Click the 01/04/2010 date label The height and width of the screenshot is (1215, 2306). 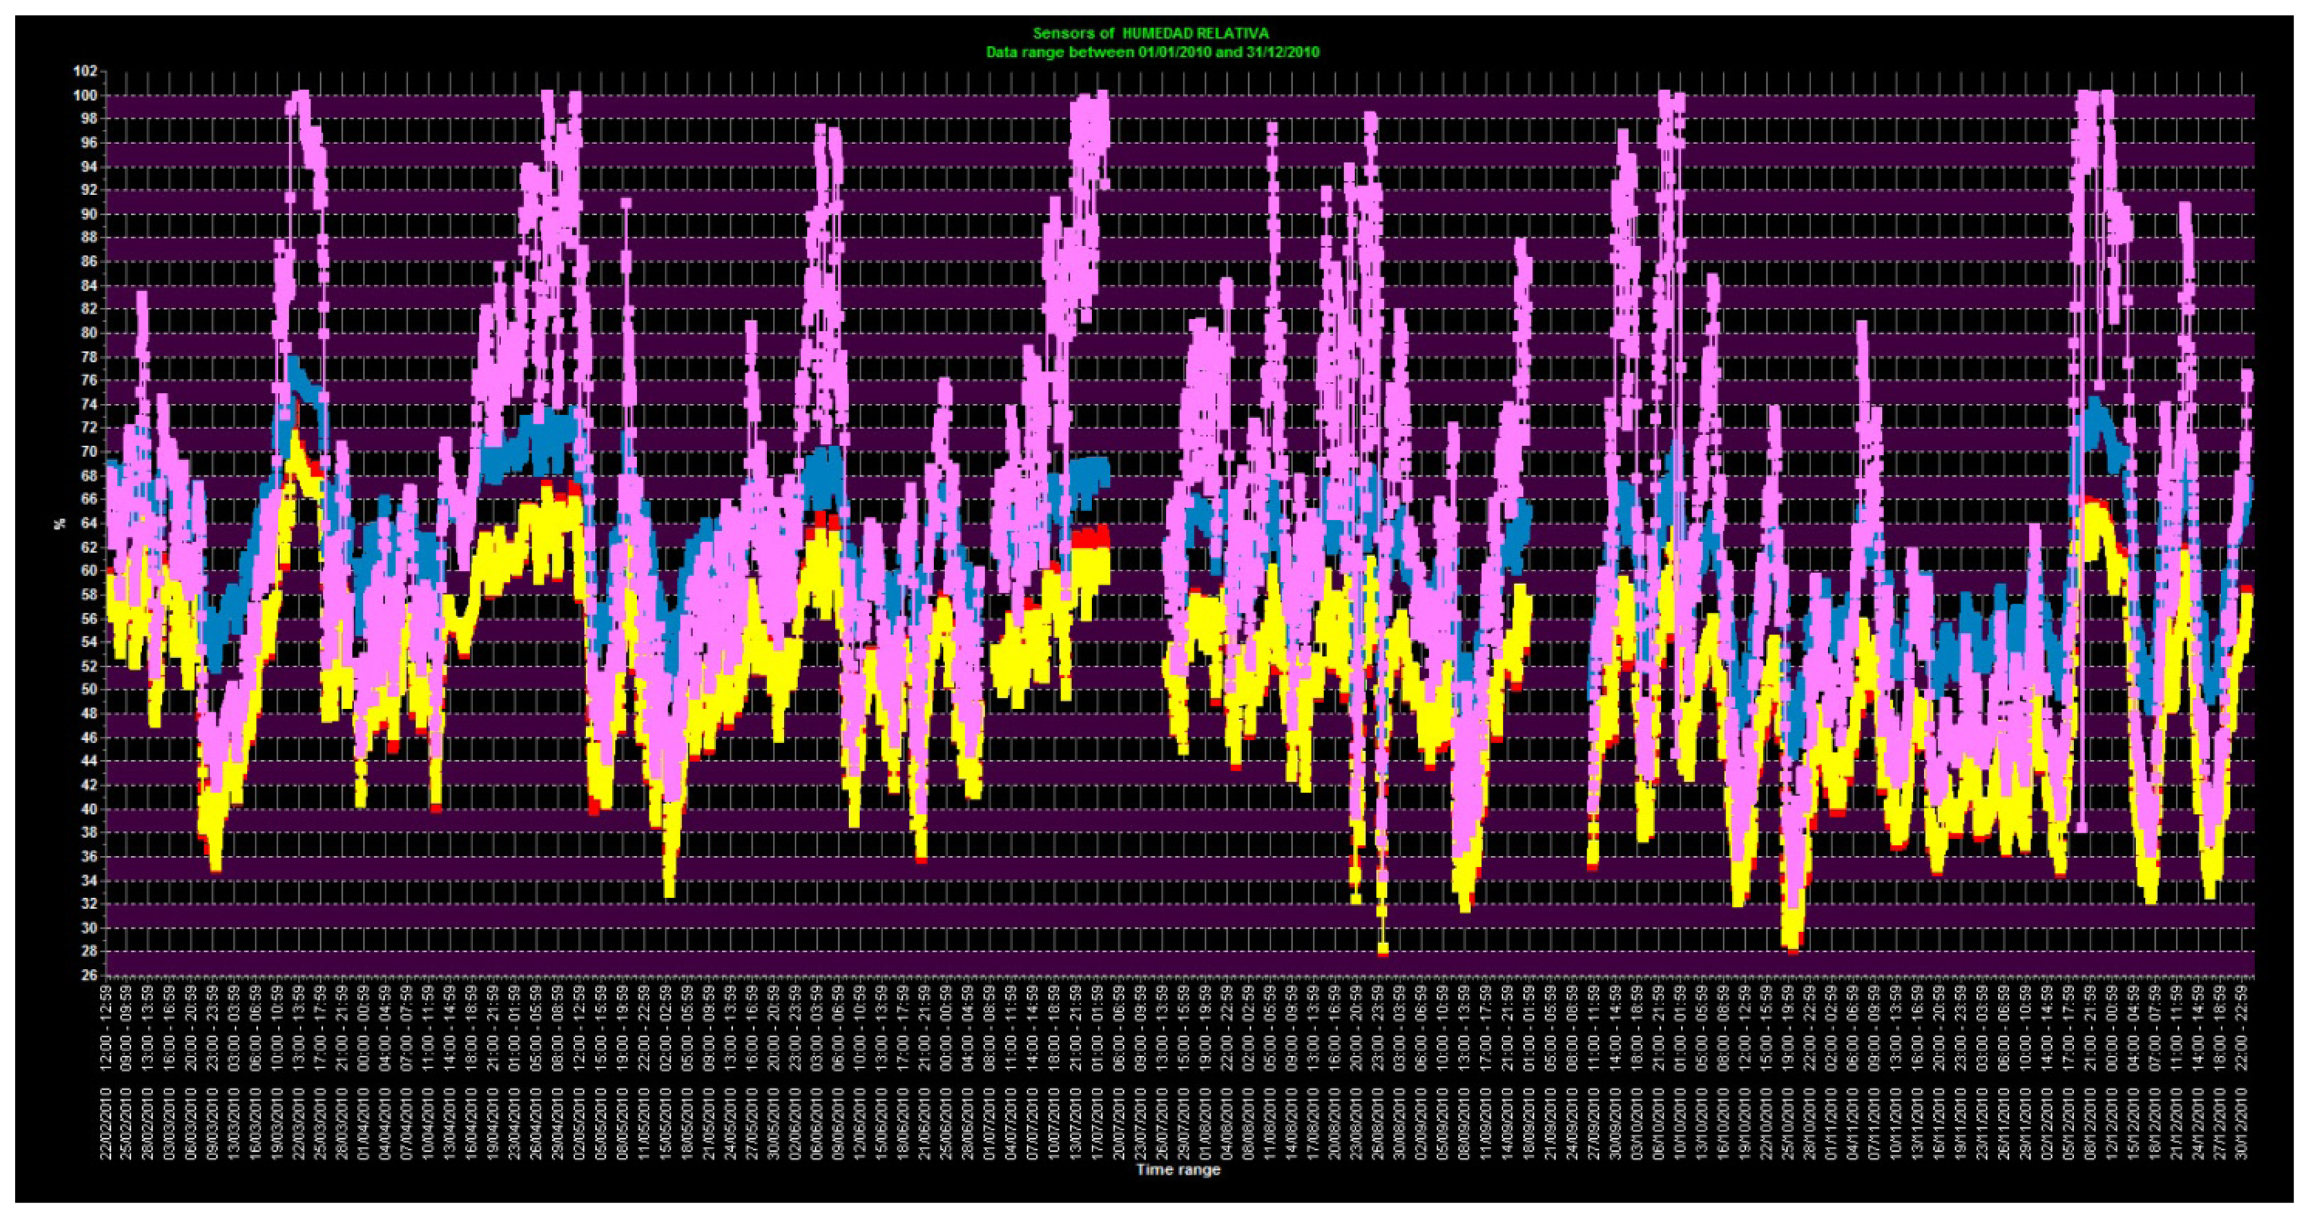(364, 1124)
